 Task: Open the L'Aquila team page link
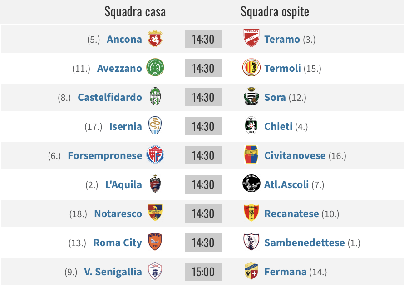click(x=123, y=185)
